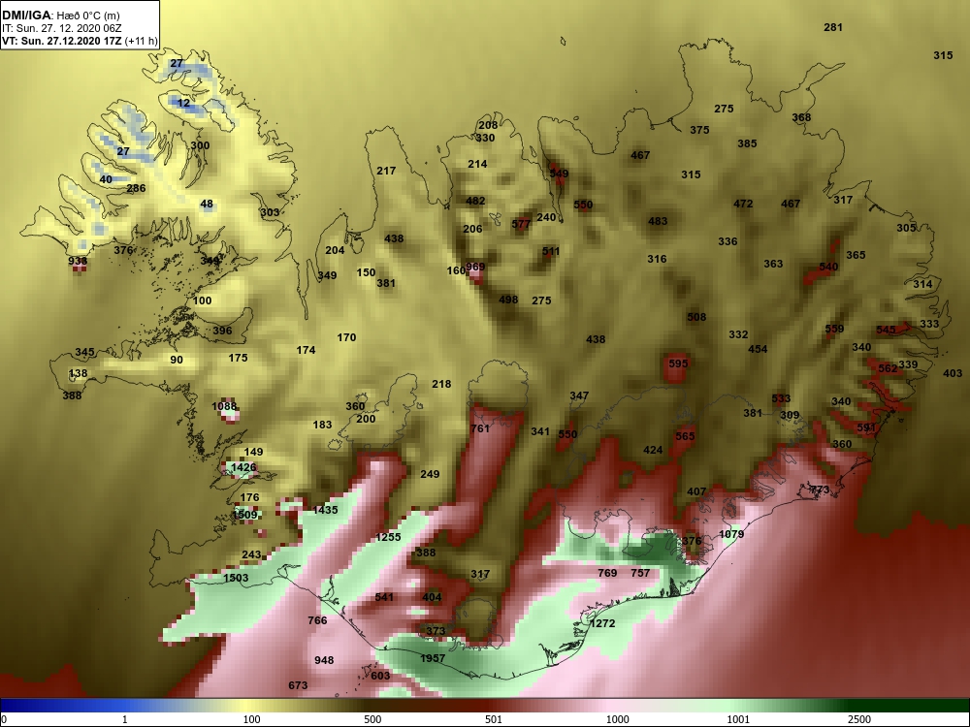Click the map value 595
This screenshot has height=727, width=970.
678,363
